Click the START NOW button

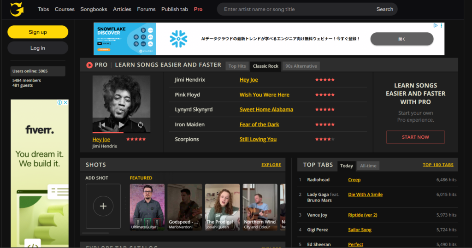[x=415, y=137]
